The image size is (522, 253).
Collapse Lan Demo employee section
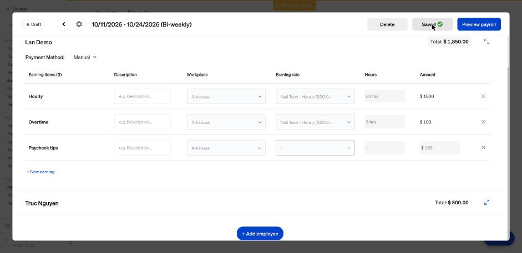(x=486, y=42)
